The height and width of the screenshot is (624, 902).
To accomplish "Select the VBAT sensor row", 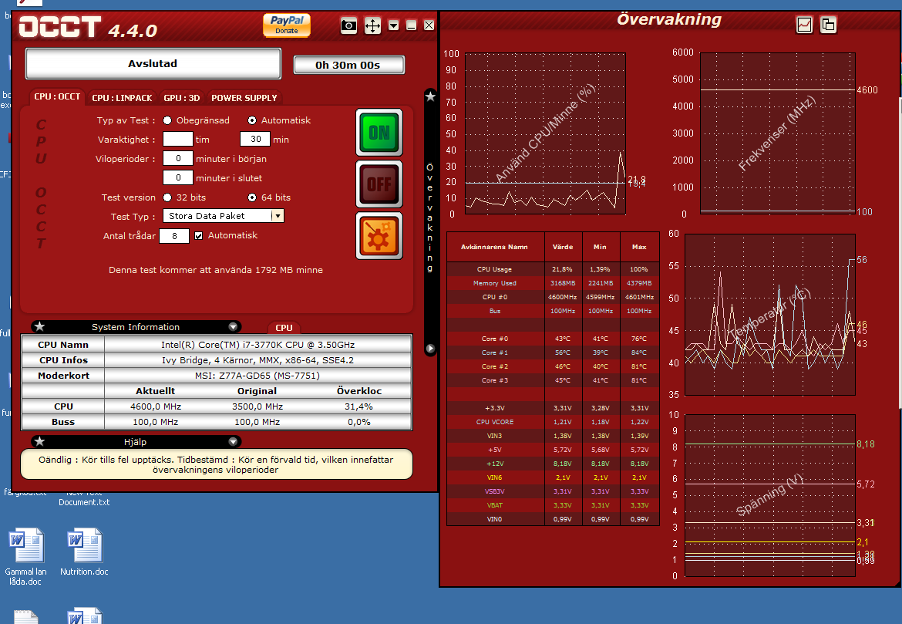I will click(x=553, y=505).
